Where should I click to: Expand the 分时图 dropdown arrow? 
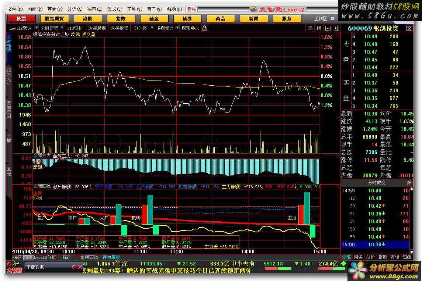(x=152, y=28)
